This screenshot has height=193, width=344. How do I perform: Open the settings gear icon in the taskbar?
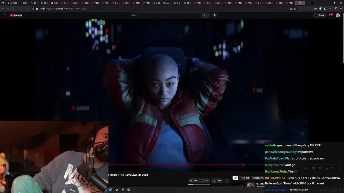[x=128, y=190]
